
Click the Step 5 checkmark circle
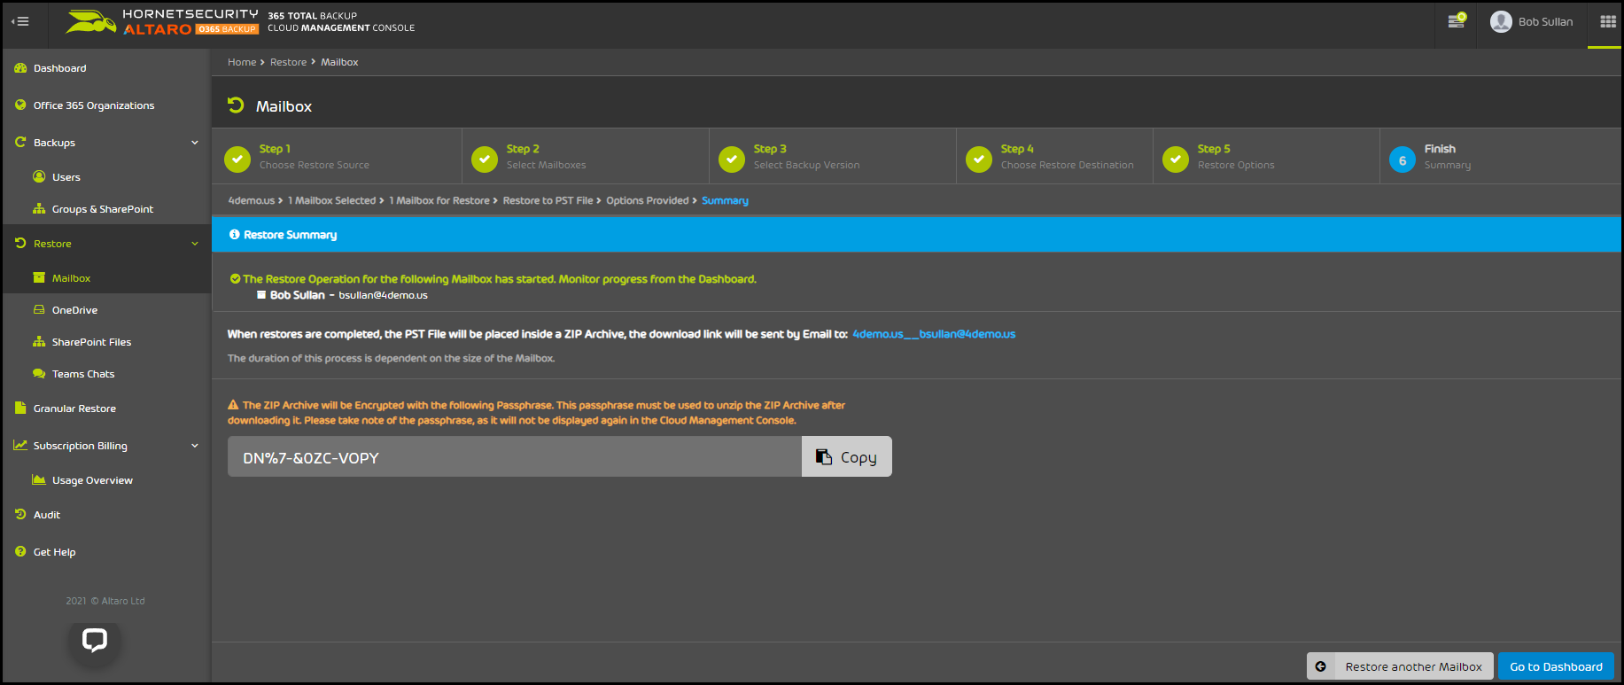[1176, 160]
